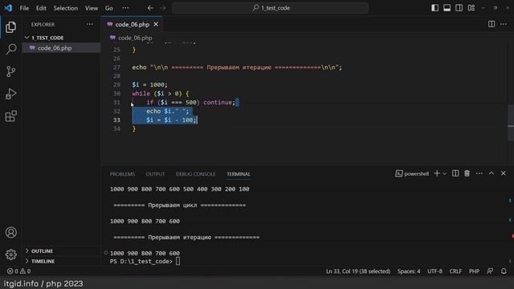Click the EXPLORER panel title

pyautogui.click(x=43, y=25)
